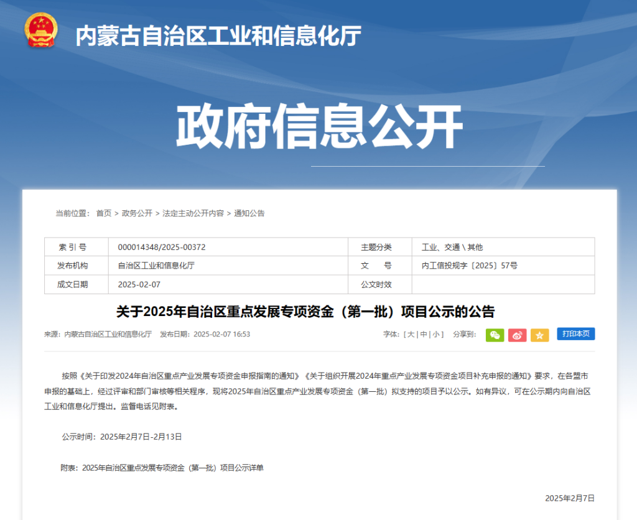Share to QQ Zone star icon
Viewport: 637px width, 520px height.
(x=539, y=335)
